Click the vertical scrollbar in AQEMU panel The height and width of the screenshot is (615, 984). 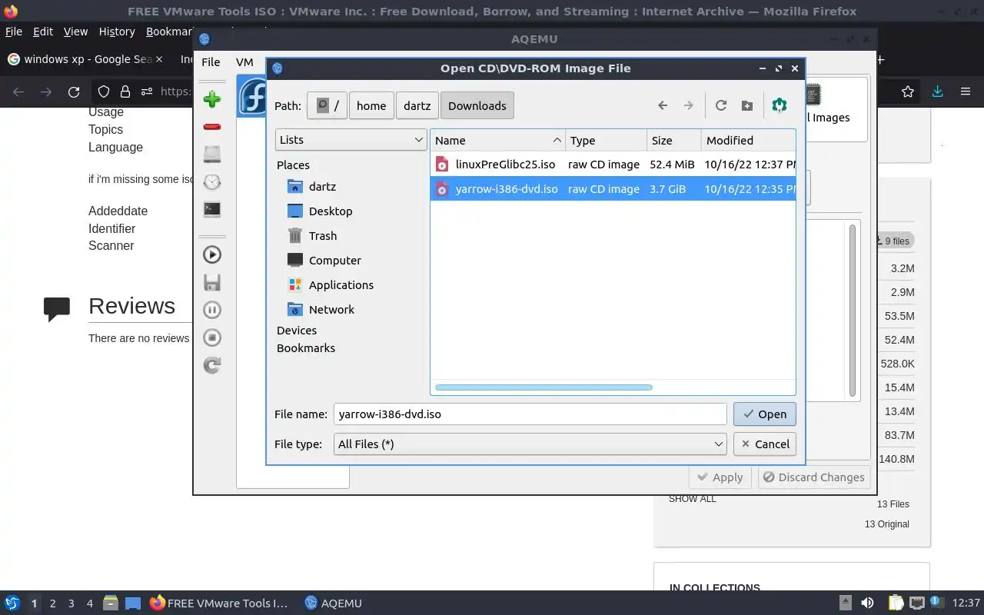tap(853, 311)
